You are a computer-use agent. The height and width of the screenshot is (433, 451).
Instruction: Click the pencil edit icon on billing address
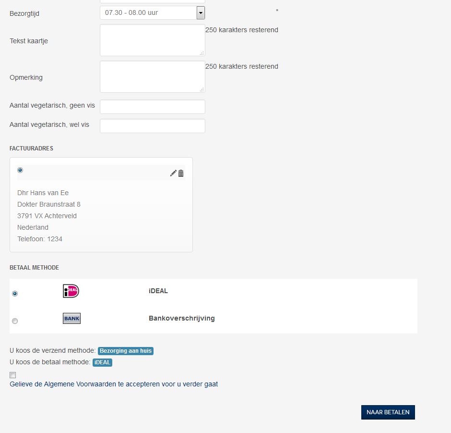(173, 173)
